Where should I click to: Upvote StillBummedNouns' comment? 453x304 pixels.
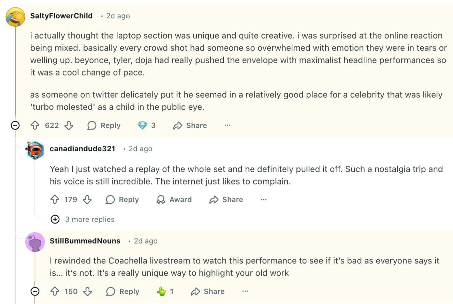click(55, 291)
